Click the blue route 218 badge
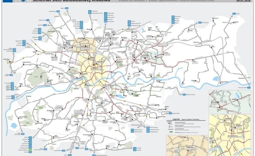 (x=24, y=43)
